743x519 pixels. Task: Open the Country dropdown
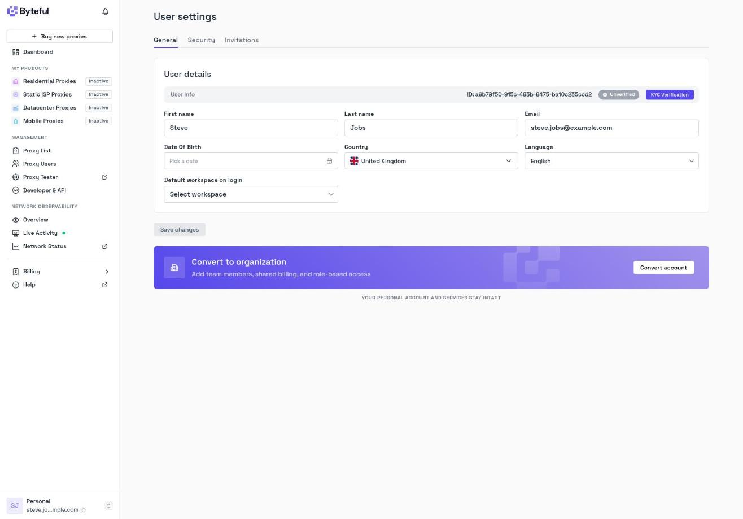431,161
